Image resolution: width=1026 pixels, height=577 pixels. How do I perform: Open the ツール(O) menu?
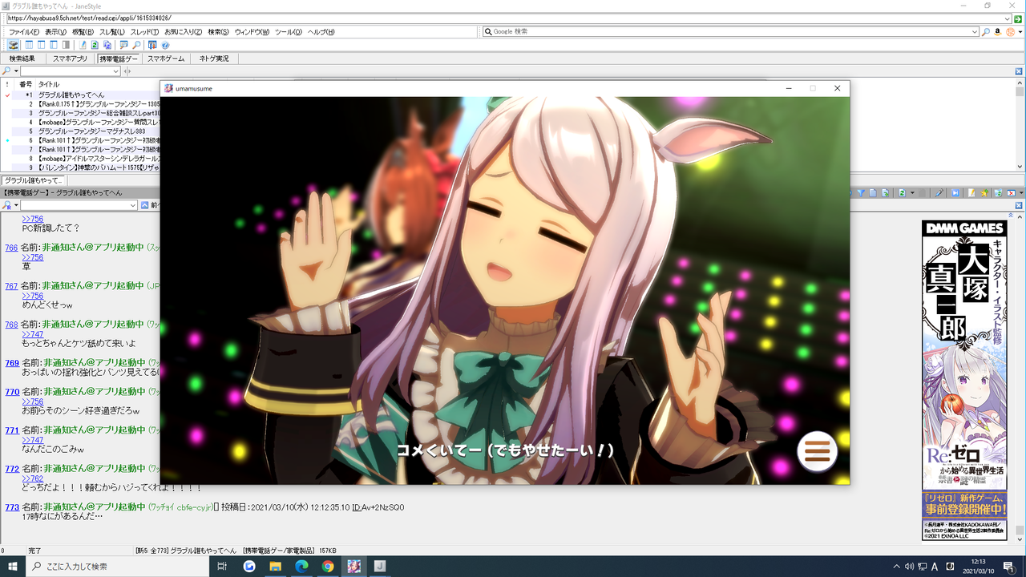point(289,32)
